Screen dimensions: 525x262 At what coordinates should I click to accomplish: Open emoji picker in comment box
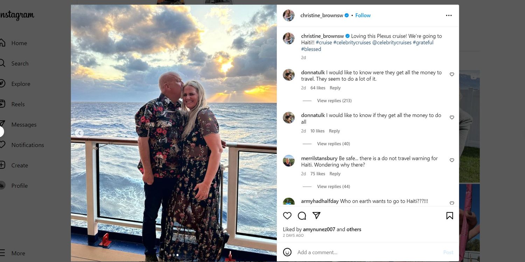click(x=287, y=252)
